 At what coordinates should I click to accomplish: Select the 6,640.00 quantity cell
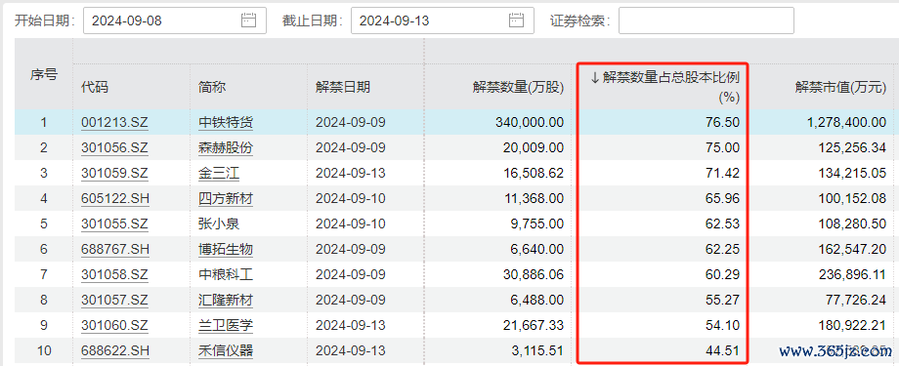(537, 249)
